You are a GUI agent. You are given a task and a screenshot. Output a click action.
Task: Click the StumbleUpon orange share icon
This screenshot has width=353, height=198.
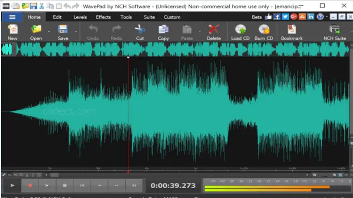302,17
